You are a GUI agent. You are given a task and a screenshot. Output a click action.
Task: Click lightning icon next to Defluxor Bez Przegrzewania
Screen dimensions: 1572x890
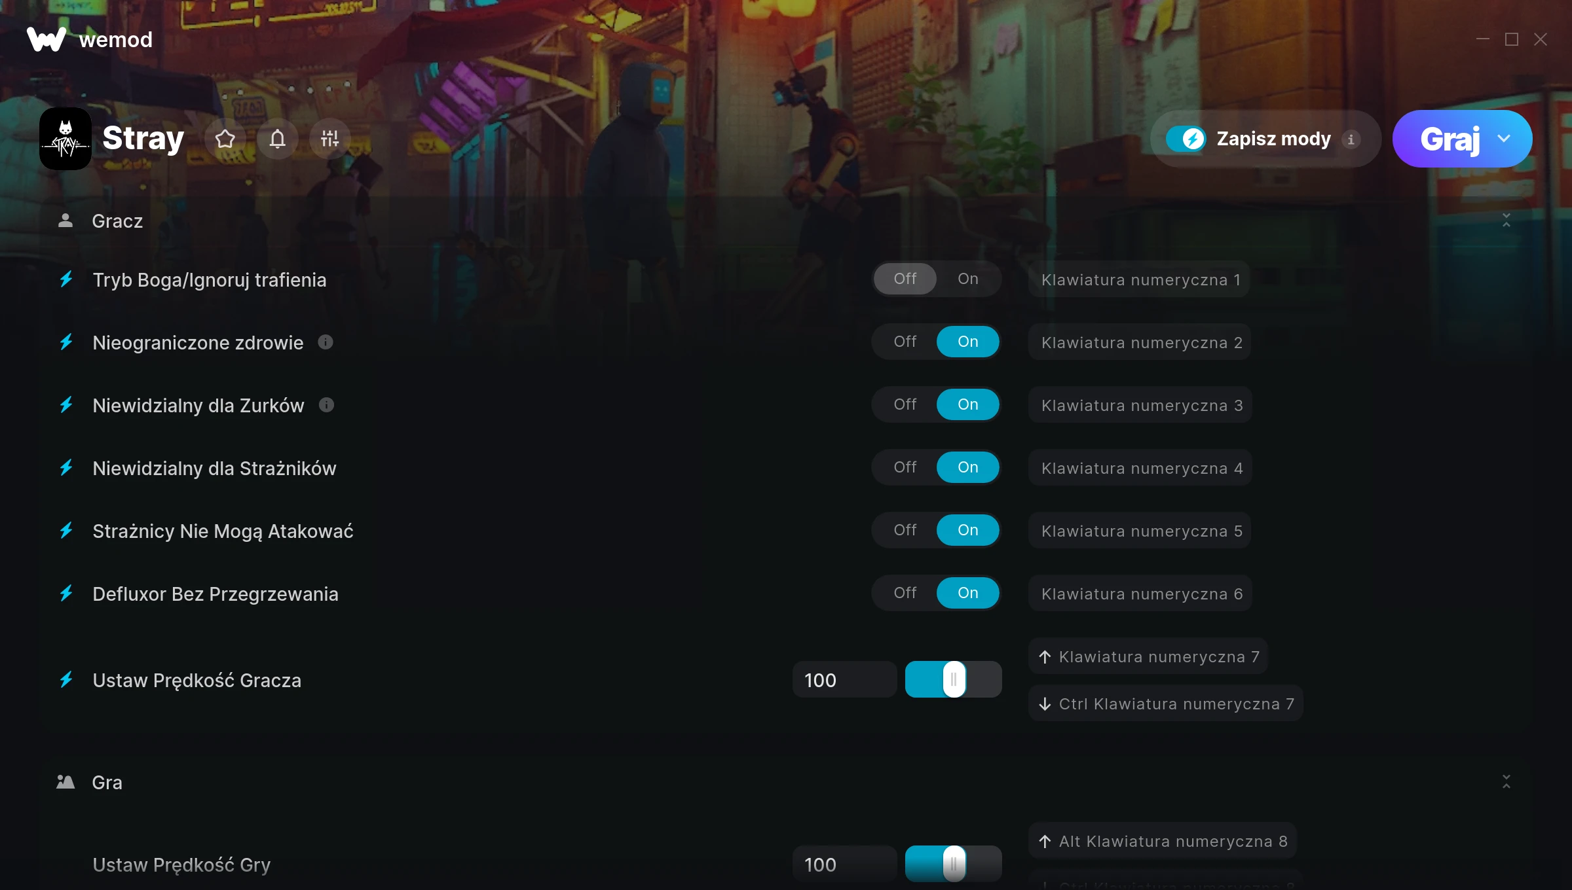coord(66,594)
